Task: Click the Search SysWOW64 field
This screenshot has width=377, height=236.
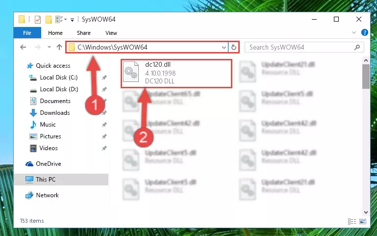Action: [304, 47]
